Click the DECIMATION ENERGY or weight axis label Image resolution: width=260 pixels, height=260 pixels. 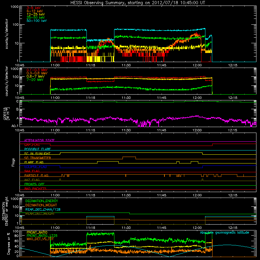(5, 211)
